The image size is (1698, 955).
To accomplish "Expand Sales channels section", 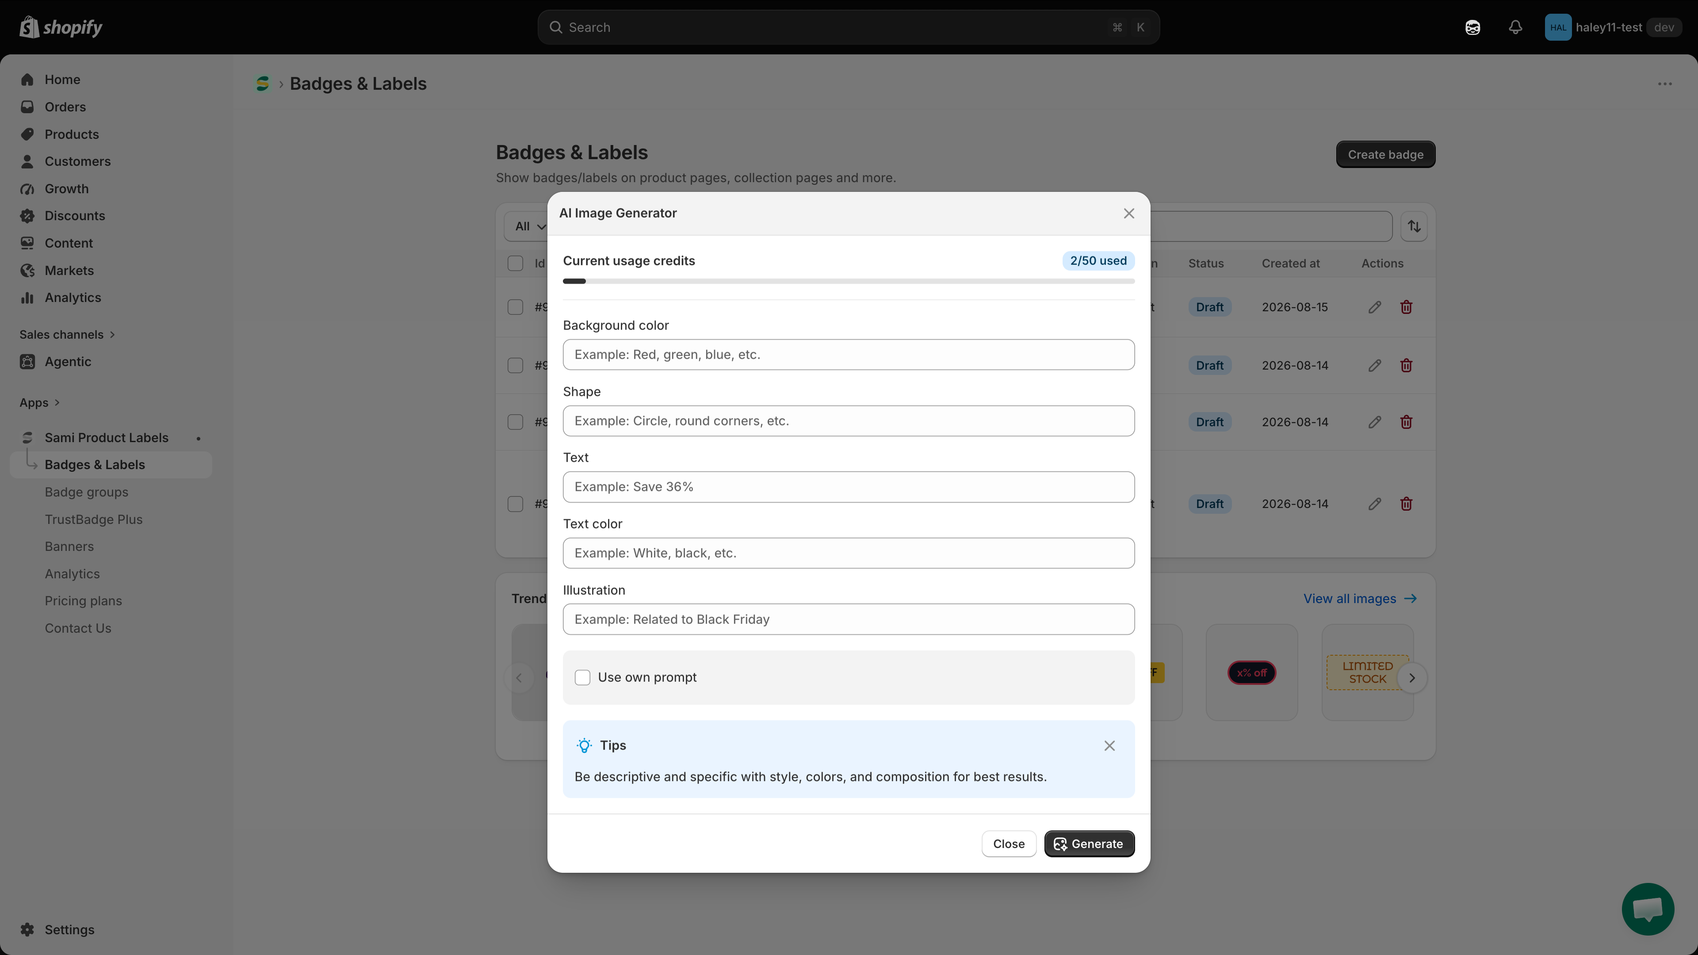I will pyautogui.click(x=67, y=334).
